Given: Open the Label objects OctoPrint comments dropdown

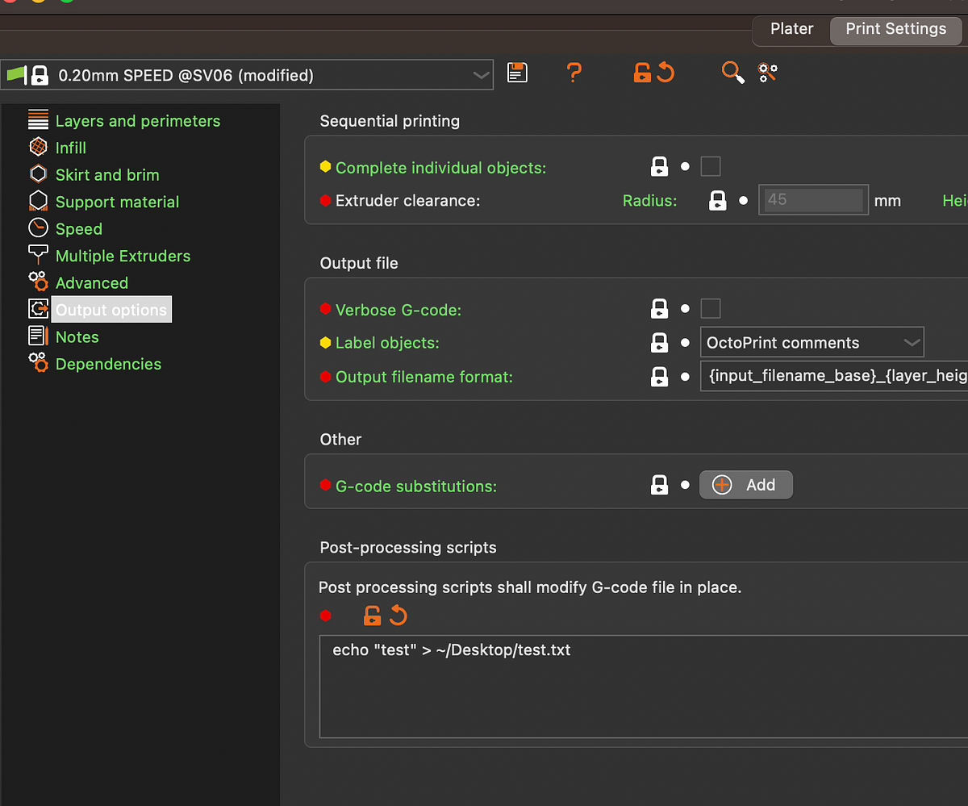Looking at the screenshot, I should click(812, 343).
